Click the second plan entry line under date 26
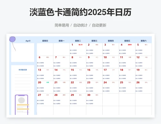The image size is (161, 124). [x=139, y=91]
